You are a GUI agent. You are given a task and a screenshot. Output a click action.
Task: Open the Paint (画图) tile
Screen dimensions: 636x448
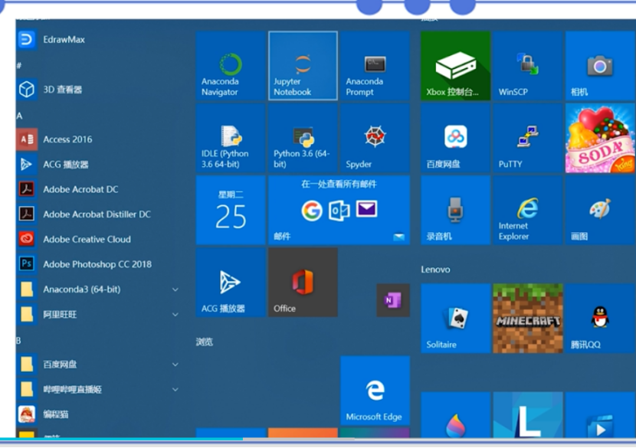pyautogui.click(x=600, y=211)
